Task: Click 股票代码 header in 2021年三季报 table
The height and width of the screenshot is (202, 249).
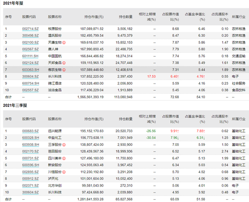Action: [29, 119]
